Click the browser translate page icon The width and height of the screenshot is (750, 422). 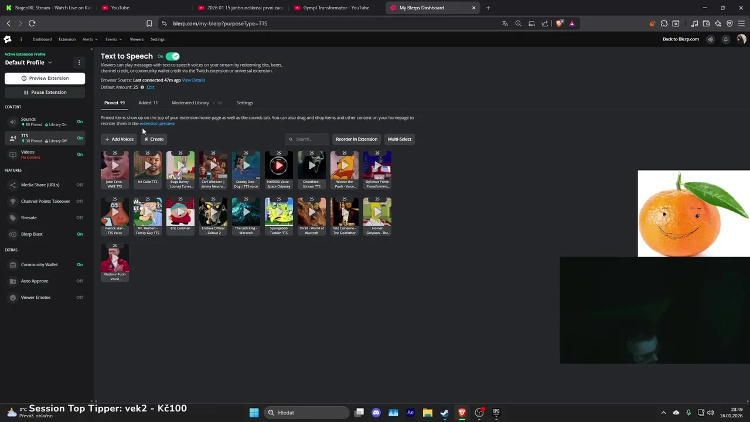tap(504, 23)
